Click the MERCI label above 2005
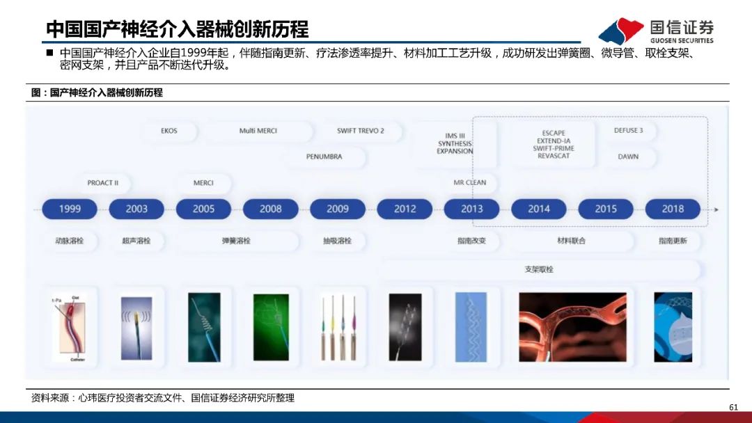The width and height of the screenshot is (752, 423). [203, 183]
